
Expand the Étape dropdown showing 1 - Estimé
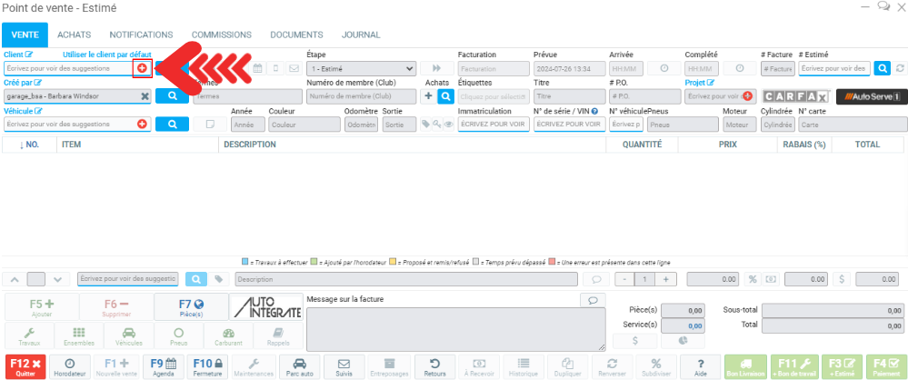pos(361,68)
